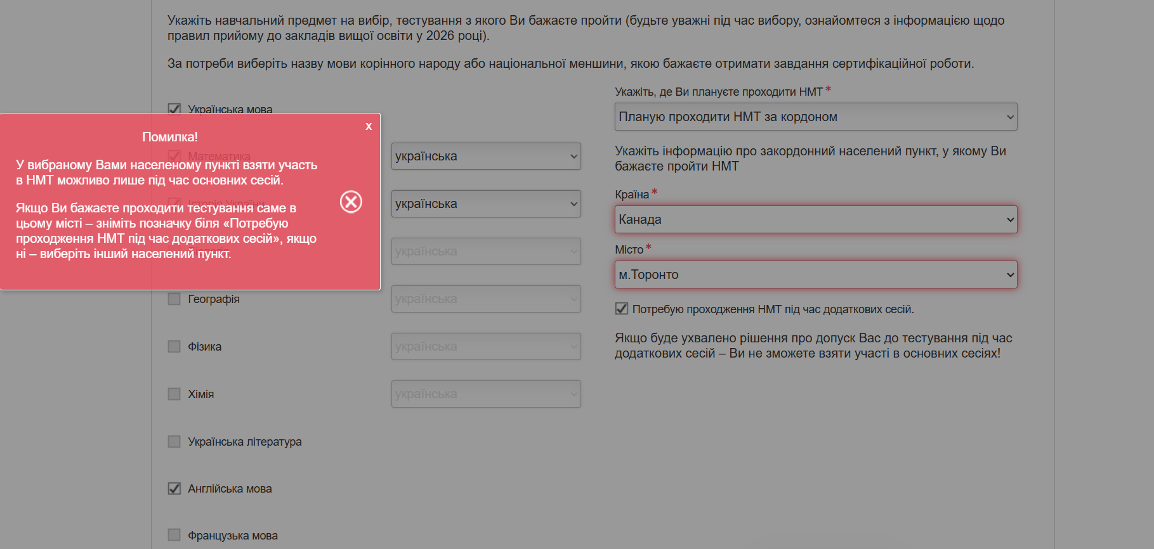The width and height of the screenshot is (1154, 549).
Task: Expand the Місто dropdown showing м.Торонто
Action: click(x=815, y=274)
